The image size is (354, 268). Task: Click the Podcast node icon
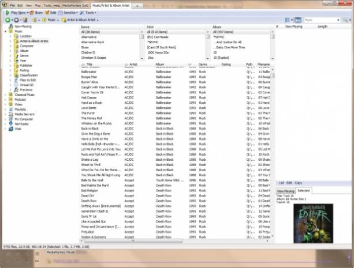[x=10, y=99]
